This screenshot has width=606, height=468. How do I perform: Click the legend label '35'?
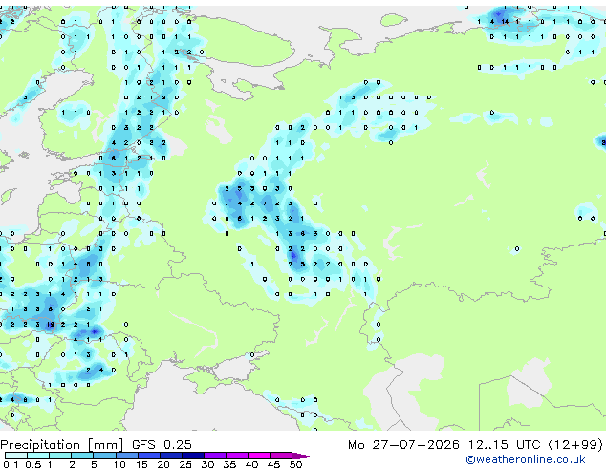click(x=229, y=464)
